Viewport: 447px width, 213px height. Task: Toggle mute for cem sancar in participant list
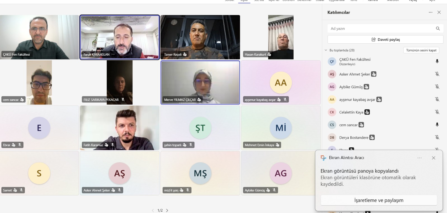[437, 125]
